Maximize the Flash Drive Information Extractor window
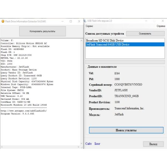Viewport: 167px width, 167px height. (71, 21)
